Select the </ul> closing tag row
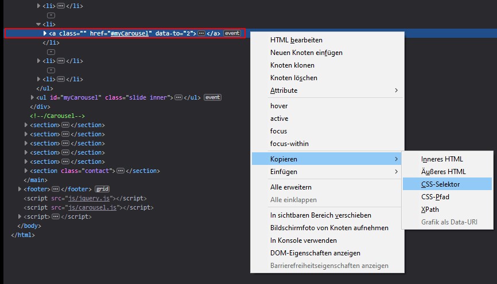This screenshot has height=284, width=497. (x=45, y=88)
